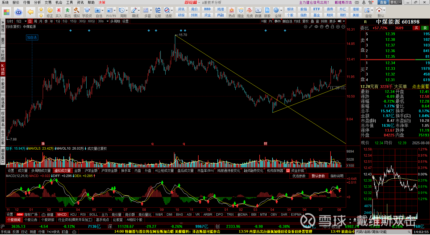Click the mail envelope icon in title bar
The width and height of the screenshot is (430, 235).
coord(357,2)
